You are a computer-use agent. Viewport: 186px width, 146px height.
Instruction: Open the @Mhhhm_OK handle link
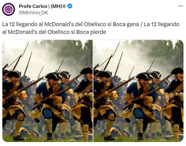click(33, 13)
